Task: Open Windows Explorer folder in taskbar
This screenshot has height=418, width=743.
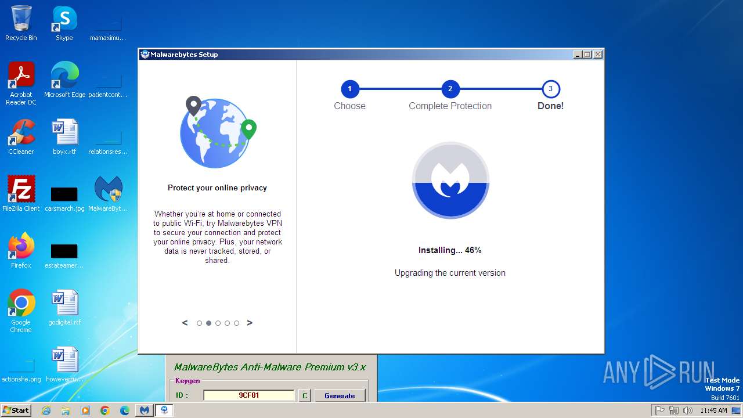Action: click(x=66, y=410)
